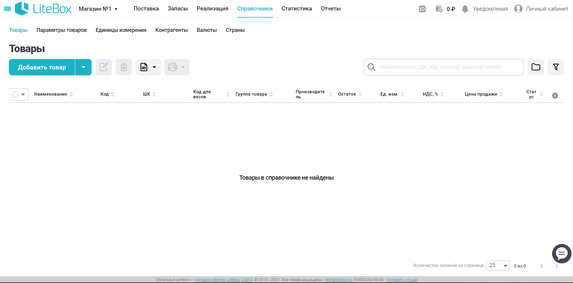Open the Справочники menu
The image size is (573, 283).
pos(255,9)
